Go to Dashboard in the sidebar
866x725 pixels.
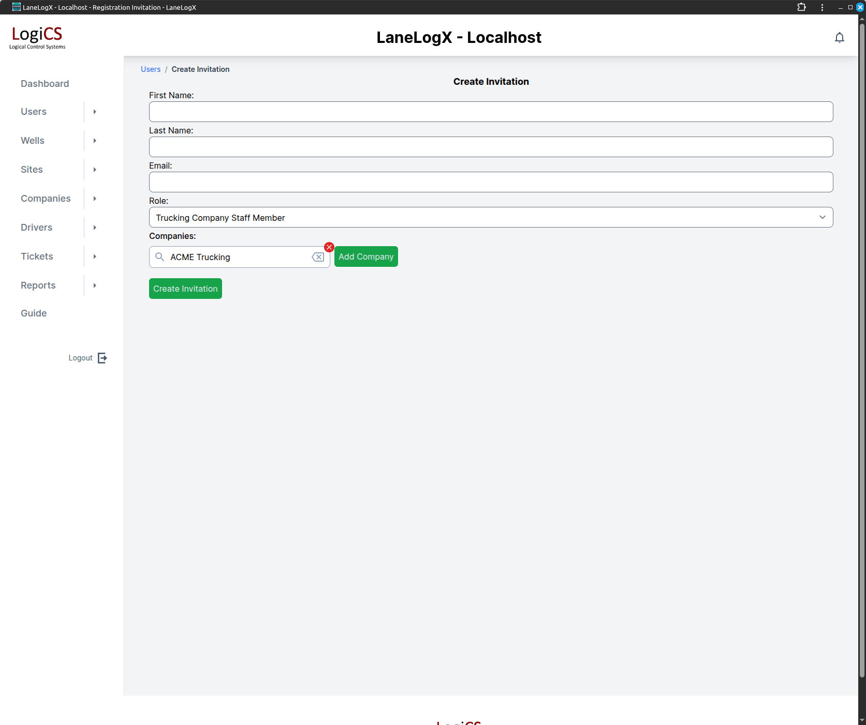[x=45, y=84]
